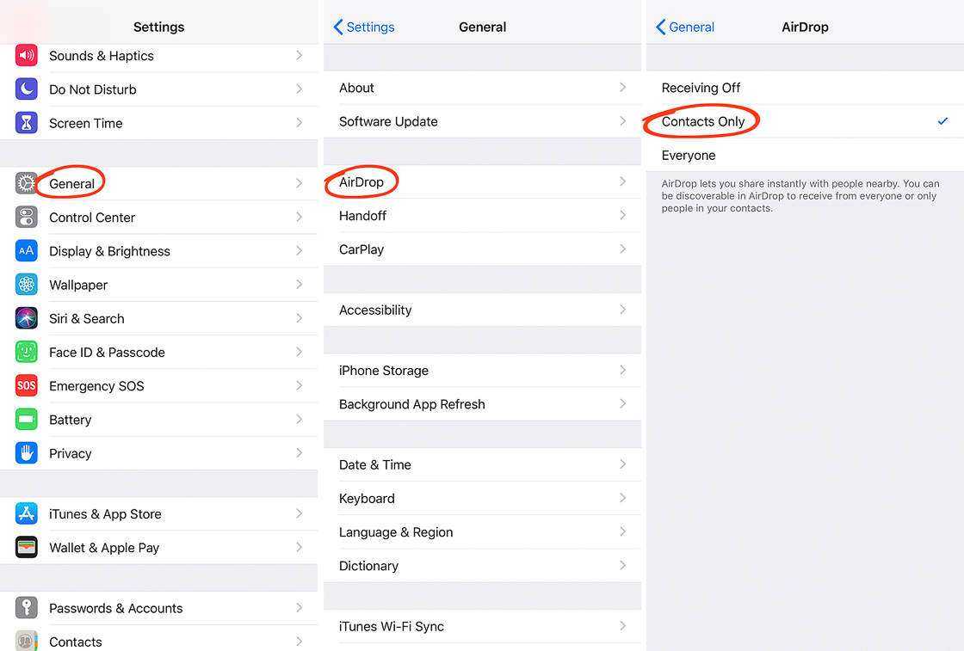Open Background App Refresh row

412,404
